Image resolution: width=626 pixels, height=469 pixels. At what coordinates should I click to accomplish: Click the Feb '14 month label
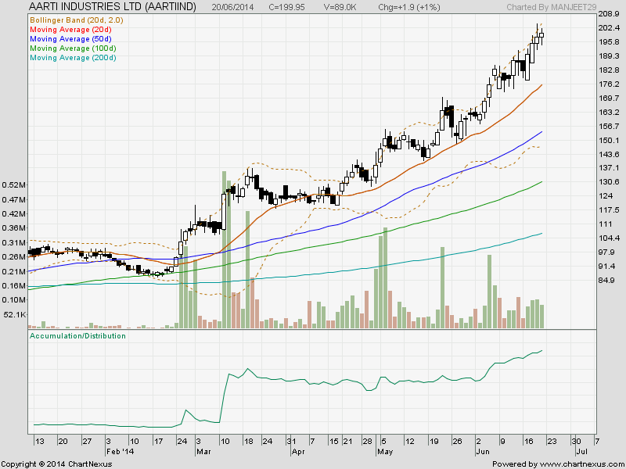(x=121, y=452)
